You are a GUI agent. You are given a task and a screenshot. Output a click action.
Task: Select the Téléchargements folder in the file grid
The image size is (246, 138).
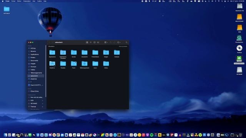(x=85, y=65)
